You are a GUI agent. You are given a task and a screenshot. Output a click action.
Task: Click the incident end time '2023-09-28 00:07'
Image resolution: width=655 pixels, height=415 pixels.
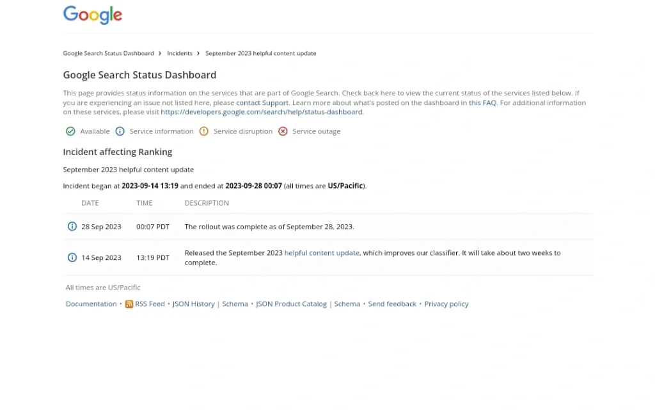point(253,186)
